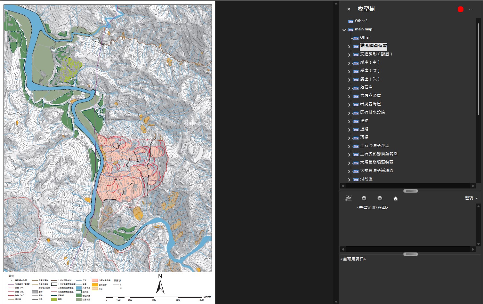Click the layer icon next to Other child row
The height and width of the screenshot is (304, 483).
pos(356,38)
